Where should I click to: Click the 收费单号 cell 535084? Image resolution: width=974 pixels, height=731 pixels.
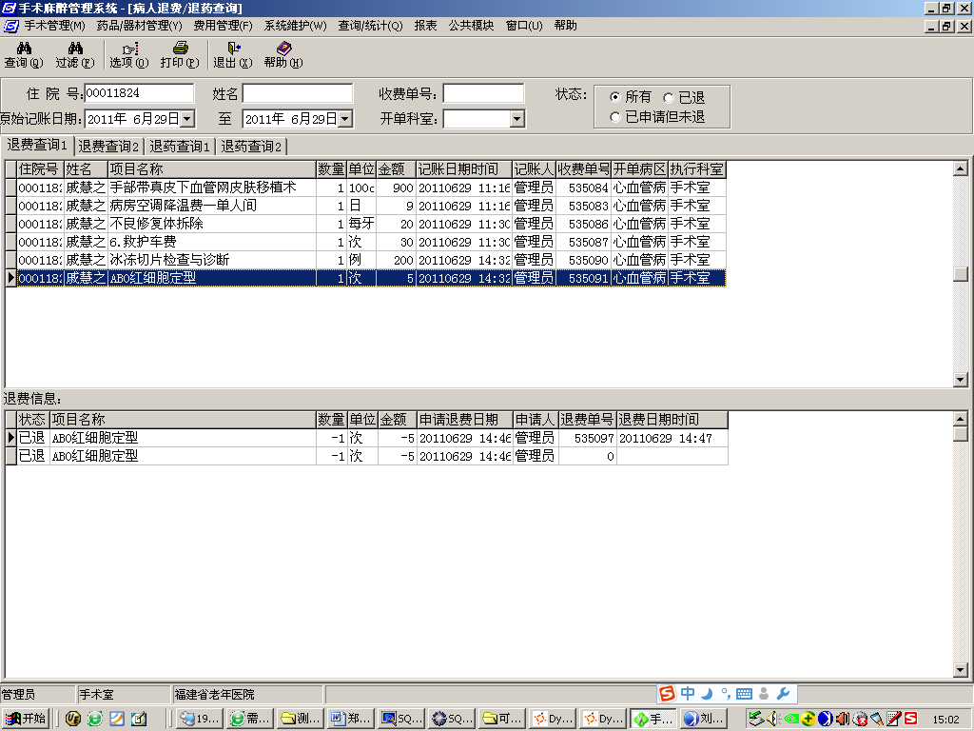pos(583,188)
